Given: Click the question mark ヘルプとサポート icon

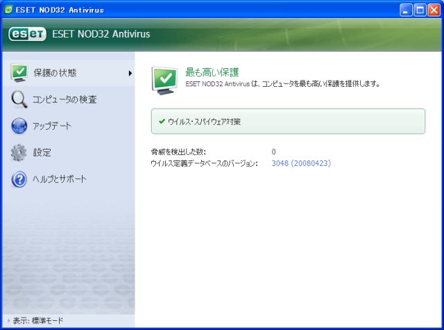Looking at the screenshot, I should pyautogui.click(x=19, y=179).
